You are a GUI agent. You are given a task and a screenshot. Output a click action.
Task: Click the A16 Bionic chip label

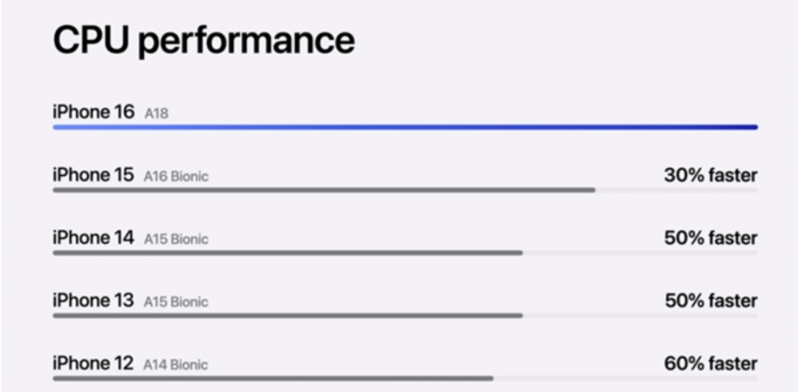(x=176, y=177)
